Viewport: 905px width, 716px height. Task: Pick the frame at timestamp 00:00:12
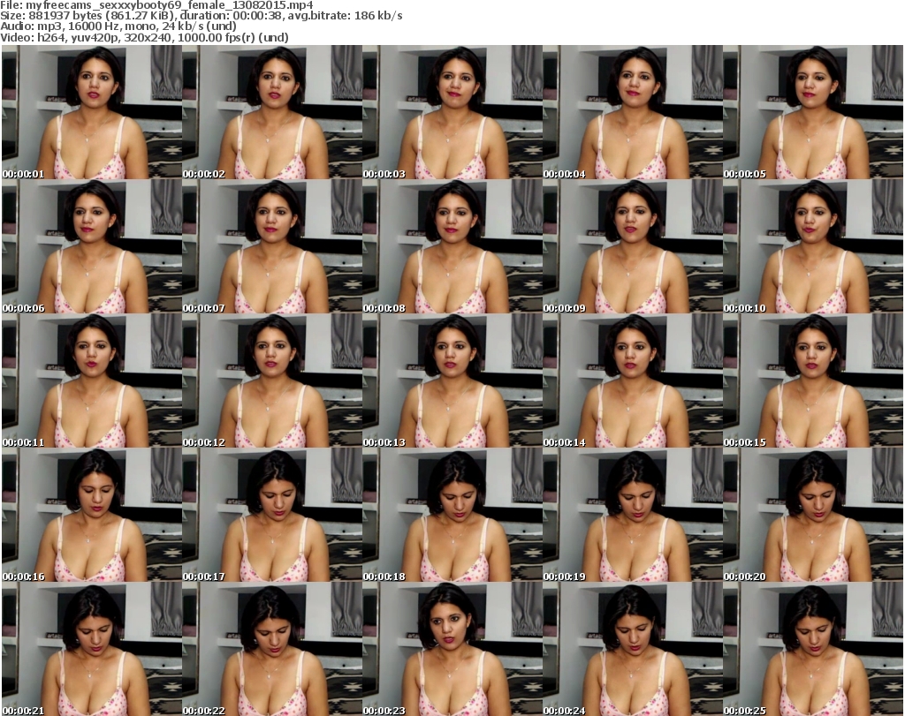(x=272, y=381)
